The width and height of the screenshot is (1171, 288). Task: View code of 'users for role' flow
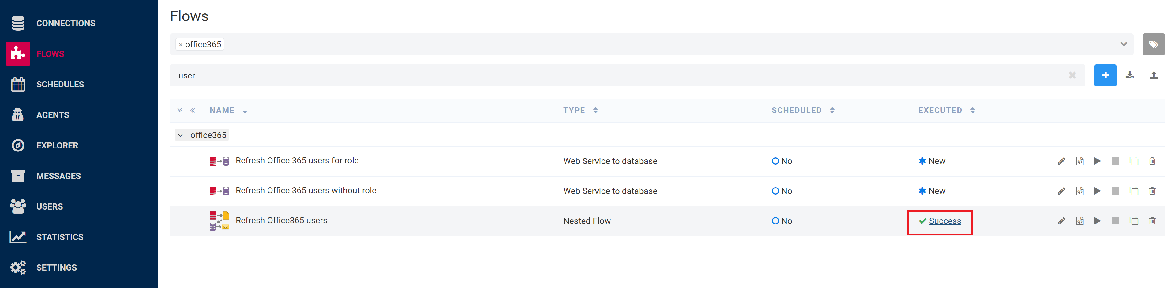(1080, 161)
